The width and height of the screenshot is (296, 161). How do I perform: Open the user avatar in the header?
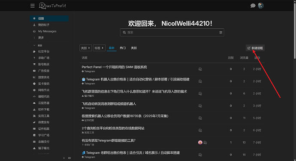coord(261,6)
